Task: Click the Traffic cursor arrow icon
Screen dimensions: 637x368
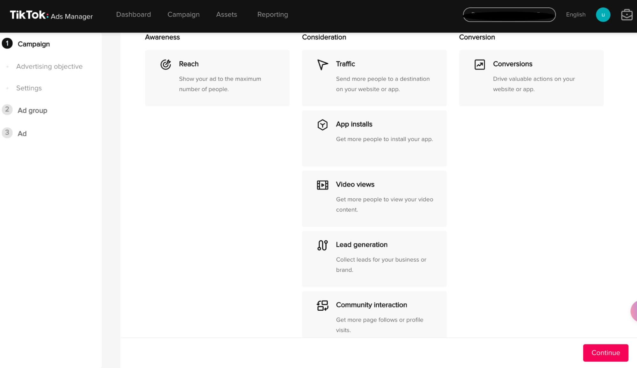Action: click(x=322, y=64)
